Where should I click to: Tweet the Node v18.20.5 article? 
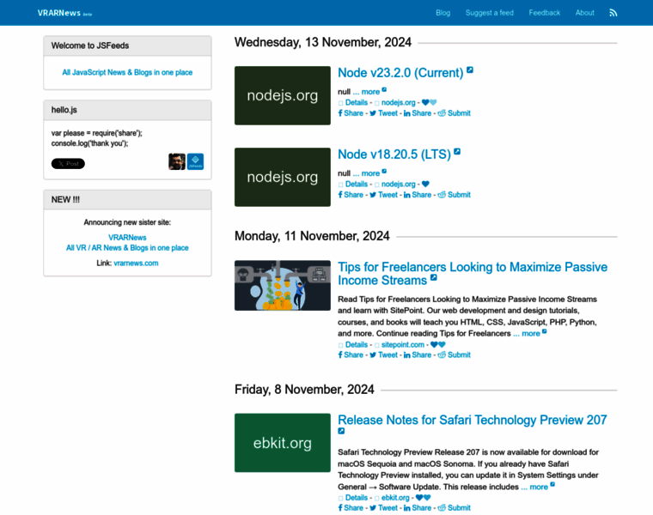[383, 195]
